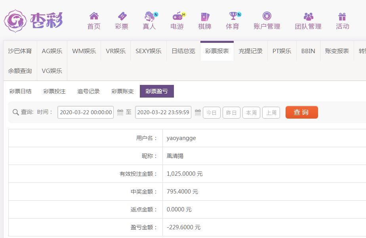Open the 电游 gamepad icon
The width and height of the screenshot is (366, 238).
click(178, 16)
